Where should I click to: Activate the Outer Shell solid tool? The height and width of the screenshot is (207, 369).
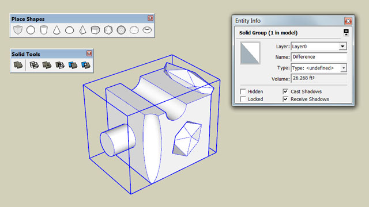18,65
